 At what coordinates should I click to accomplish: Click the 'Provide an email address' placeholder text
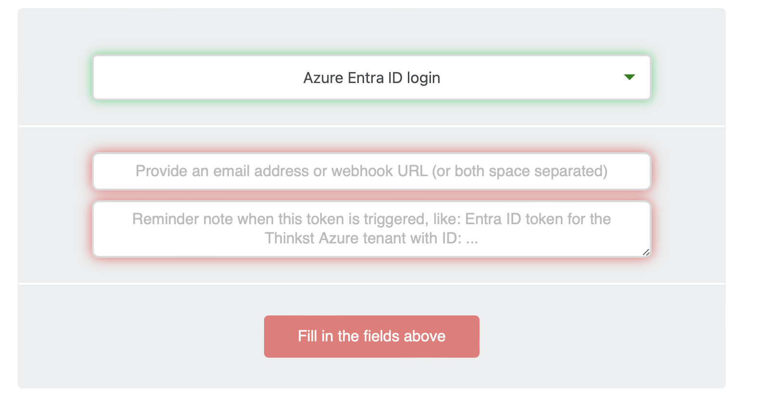pos(372,171)
